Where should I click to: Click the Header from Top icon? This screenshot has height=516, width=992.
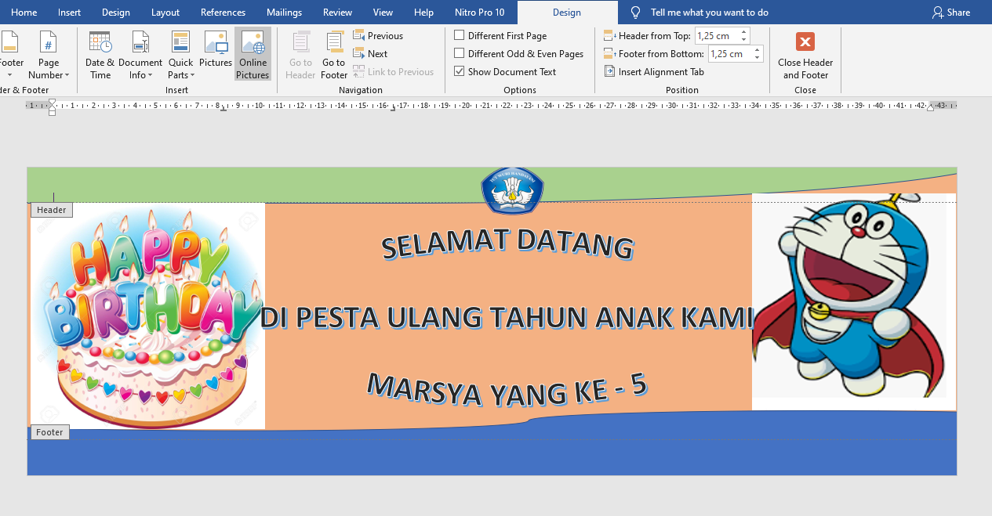[x=609, y=36]
